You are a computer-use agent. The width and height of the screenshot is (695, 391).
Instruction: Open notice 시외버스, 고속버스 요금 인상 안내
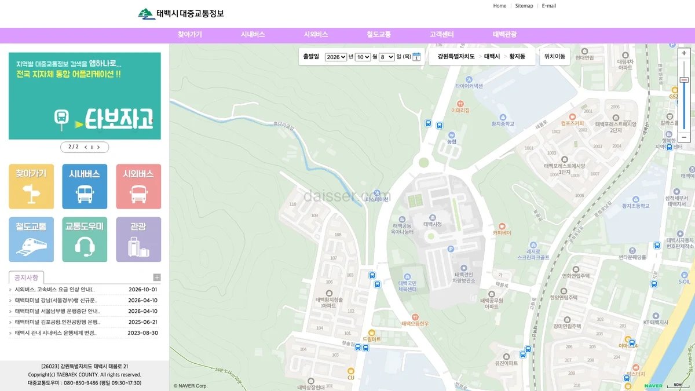[x=54, y=290]
